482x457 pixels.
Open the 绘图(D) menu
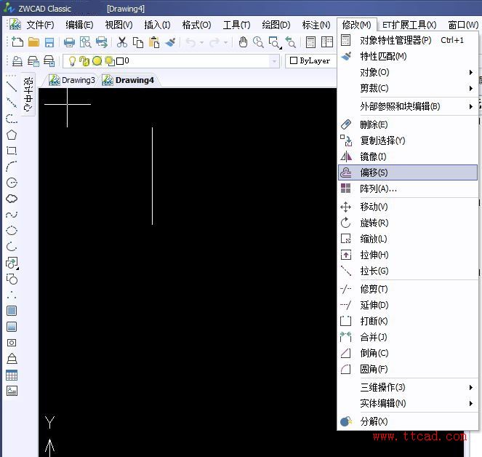[x=276, y=25]
